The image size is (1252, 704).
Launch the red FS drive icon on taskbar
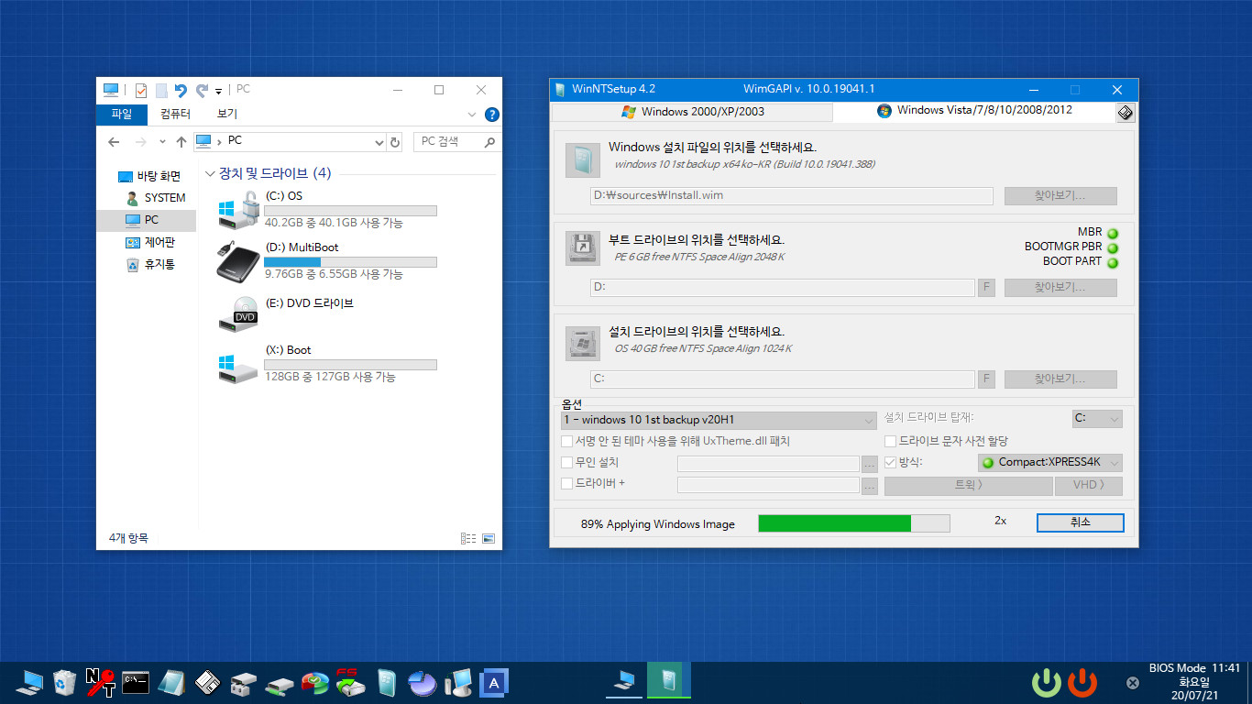point(350,682)
